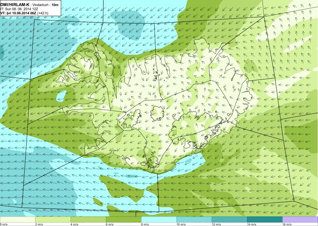Click the '8 m/s' legend label

tap(145, 224)
